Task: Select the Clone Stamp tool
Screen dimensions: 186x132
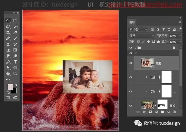Action: pos(8,44)
